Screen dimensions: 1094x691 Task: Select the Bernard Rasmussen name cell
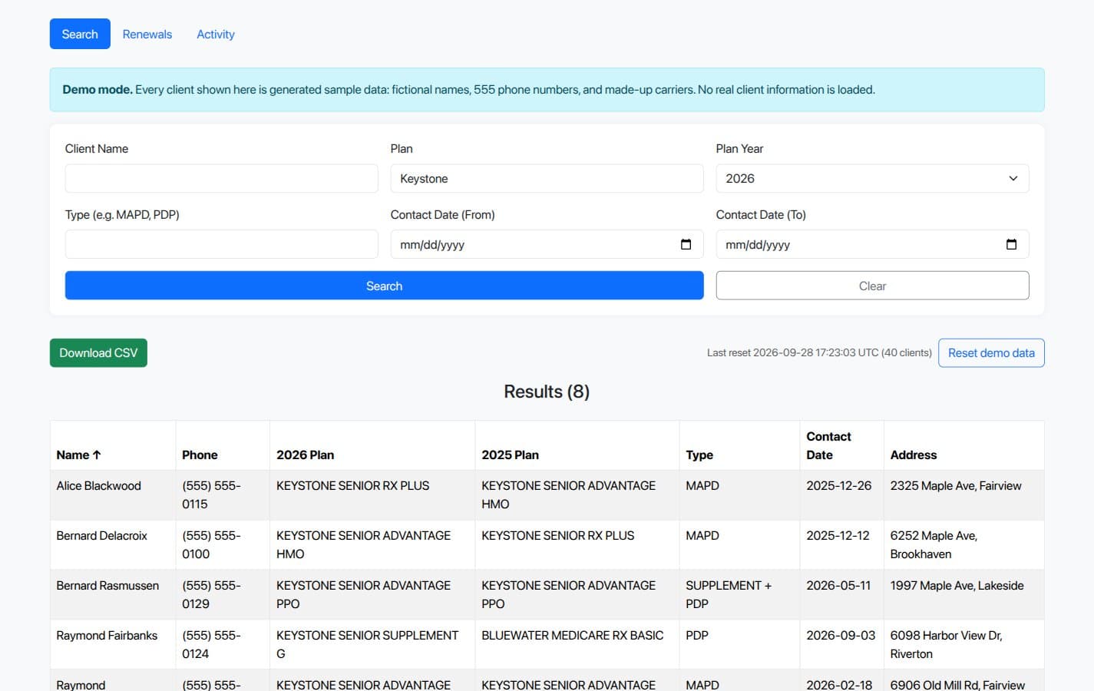(113, 594)
